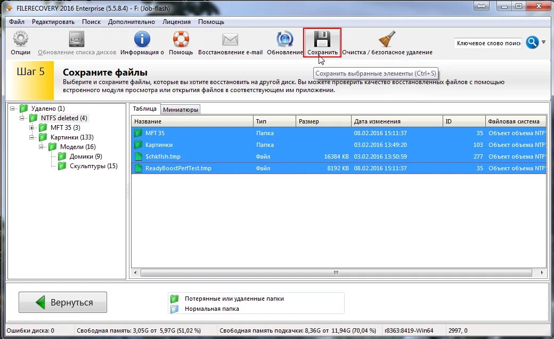Open the Дополнительно menu
The width and height of the screenshot is (554, 339).
(x=132, y=21)
